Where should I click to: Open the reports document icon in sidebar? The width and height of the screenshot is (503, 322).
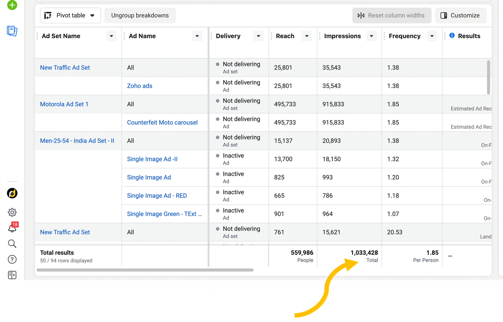(12, 31)
